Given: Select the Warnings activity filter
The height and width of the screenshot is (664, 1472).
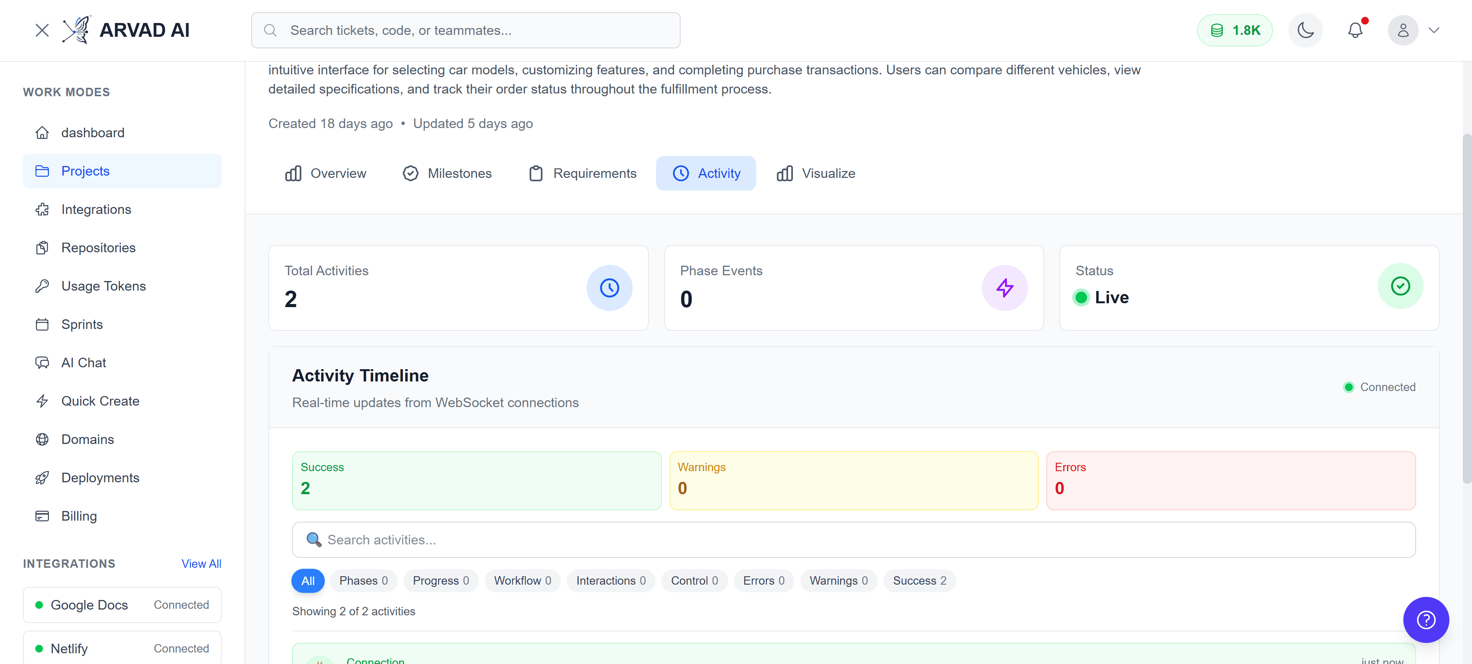Looking at the screenshot, I should (838, 580).
